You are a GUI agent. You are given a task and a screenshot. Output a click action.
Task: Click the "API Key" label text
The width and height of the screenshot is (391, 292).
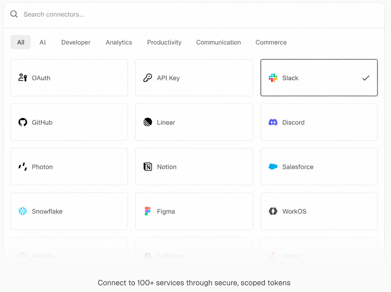click(168, 78)
